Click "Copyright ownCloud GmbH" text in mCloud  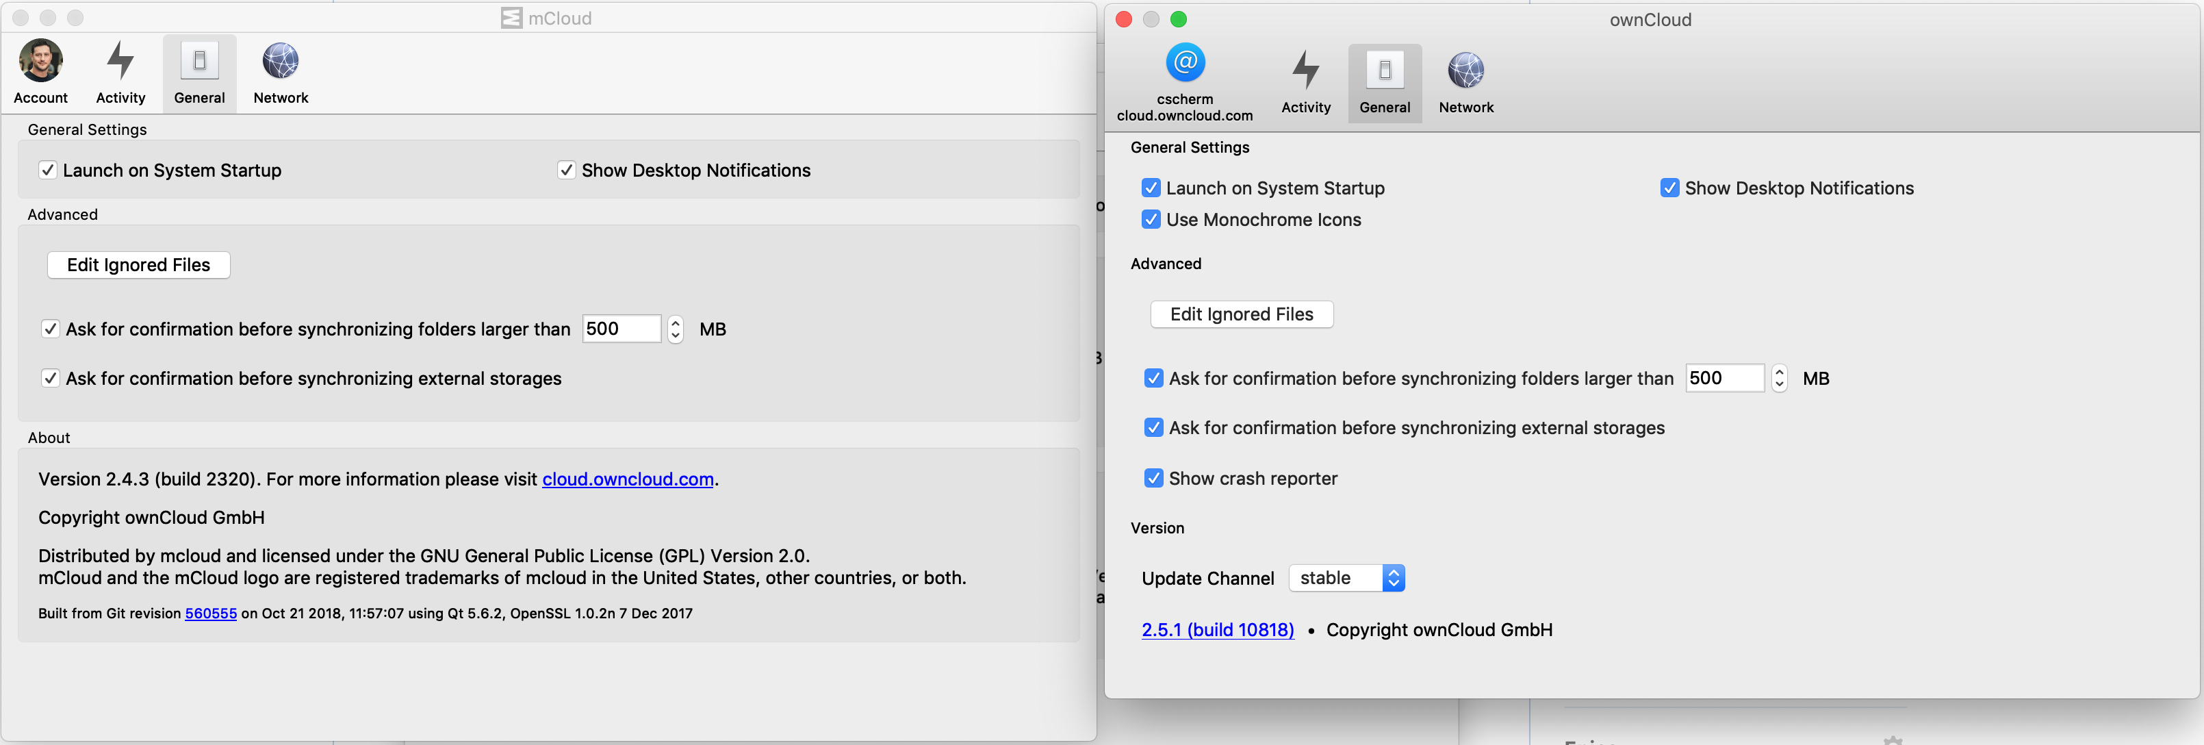coord(151,518)
